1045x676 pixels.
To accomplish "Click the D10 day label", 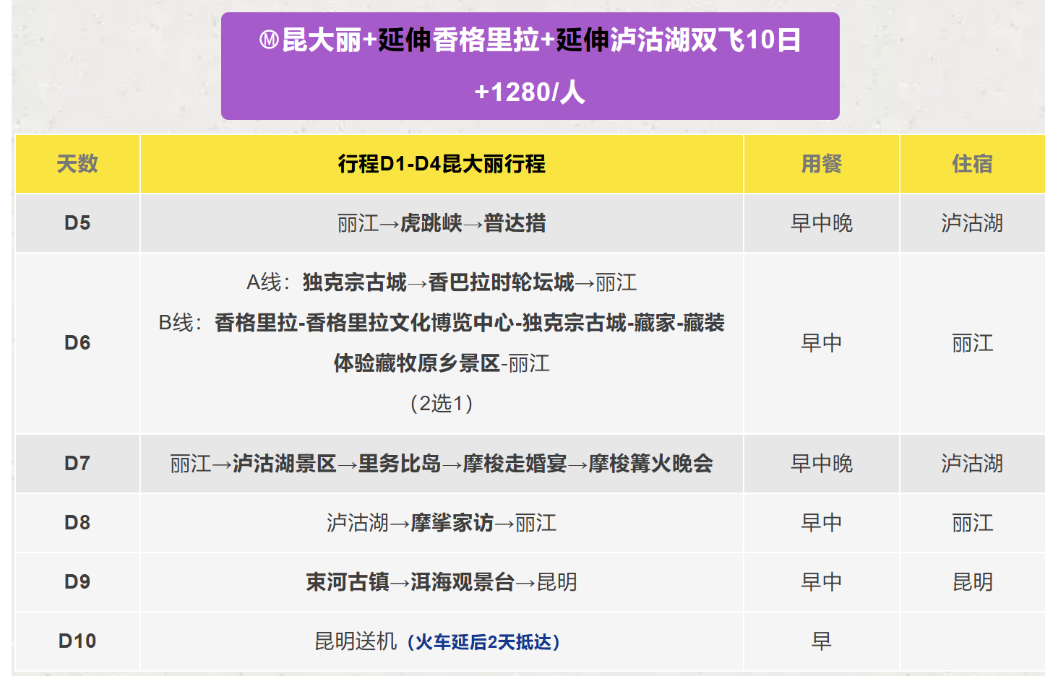I will [77, 641].
